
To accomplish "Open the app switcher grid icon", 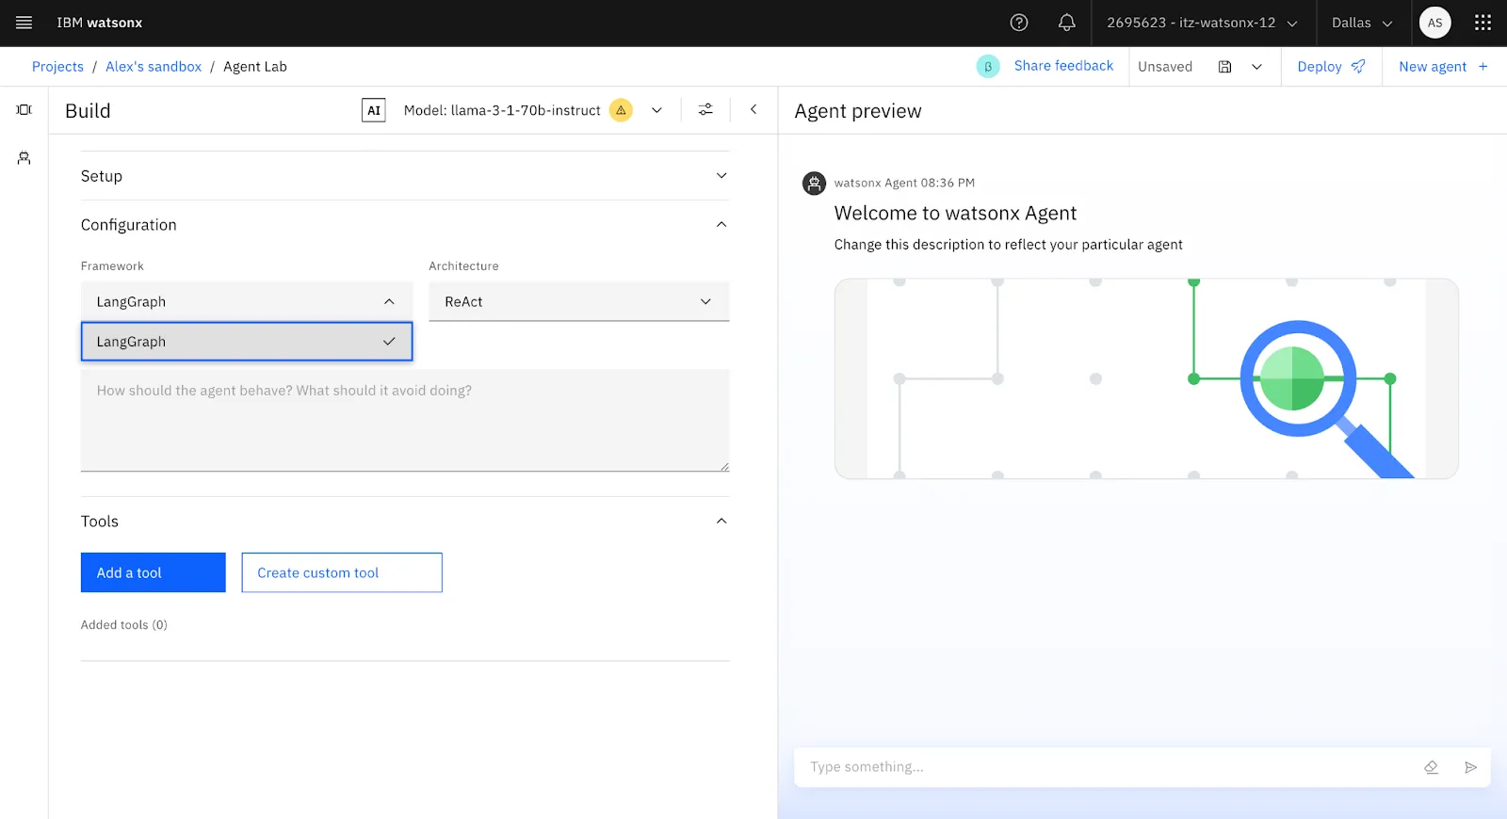I will click(1483, 23).
